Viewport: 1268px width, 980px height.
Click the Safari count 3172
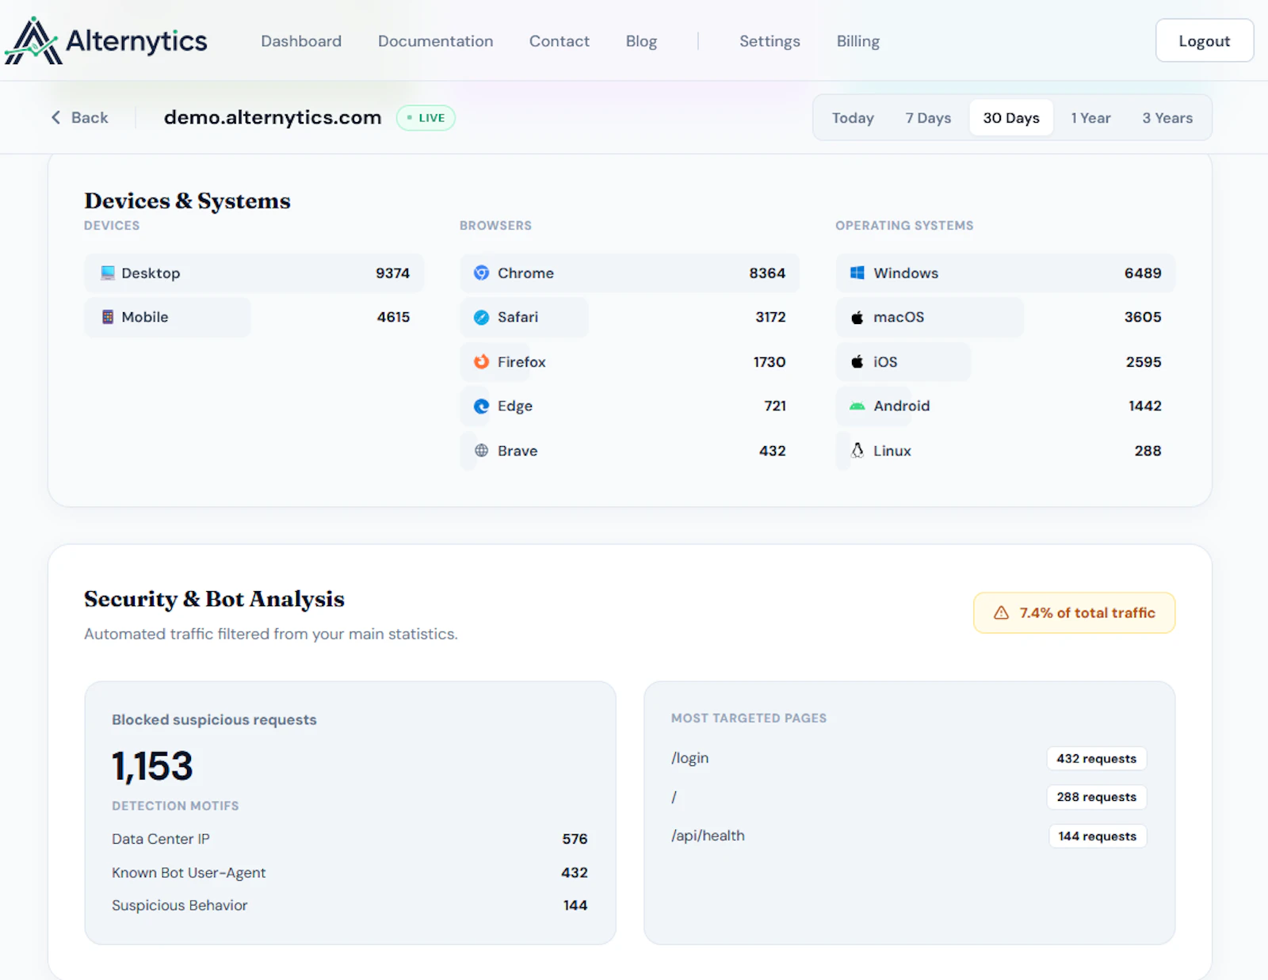pyautogui.click(x=770, y=317)
